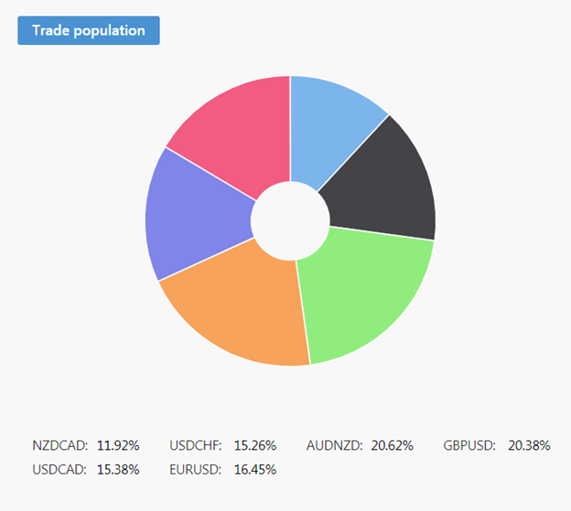Click the EURUSD legend label
This screenshot has height=511, width=571.
195,470
